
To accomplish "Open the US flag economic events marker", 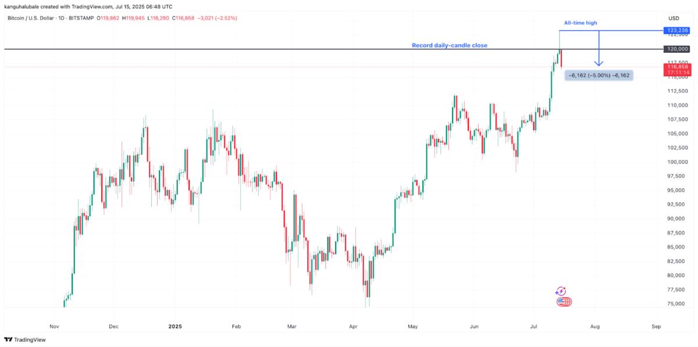I will tap(564, 302).
